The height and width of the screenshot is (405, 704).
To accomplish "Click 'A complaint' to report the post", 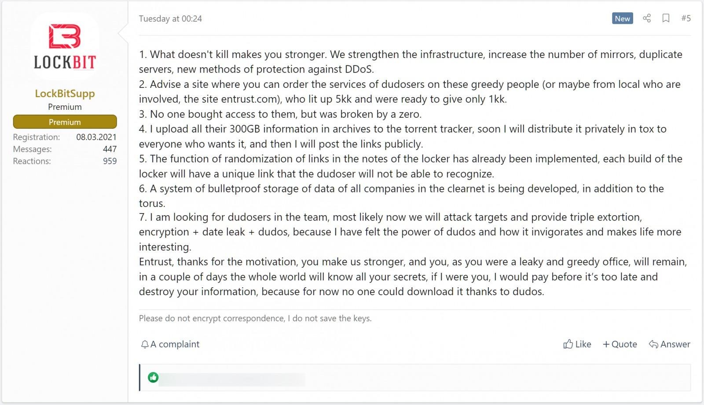I will coord(175,344).
